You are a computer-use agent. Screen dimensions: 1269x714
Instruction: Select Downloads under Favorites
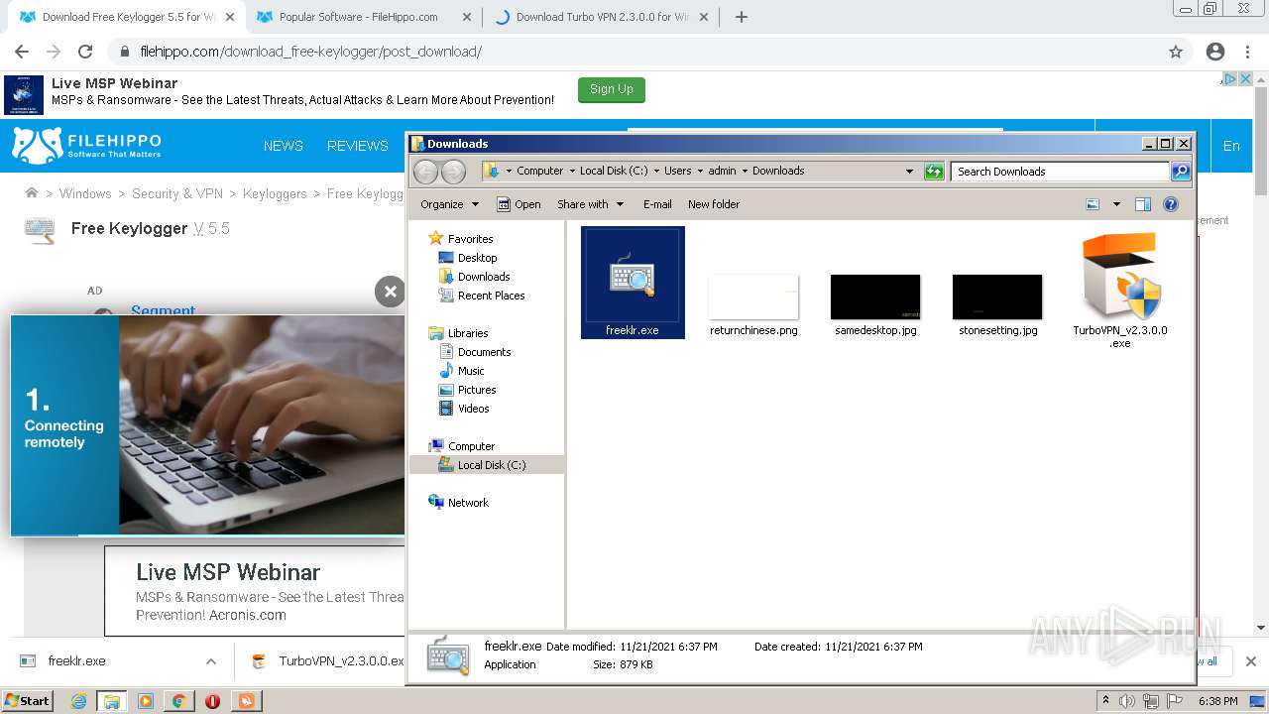[x=484, y=277]
